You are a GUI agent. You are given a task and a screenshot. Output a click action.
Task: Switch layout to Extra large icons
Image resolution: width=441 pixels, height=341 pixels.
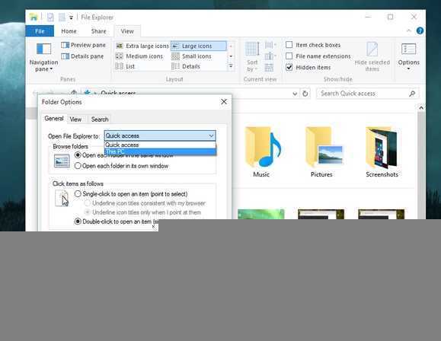[142, 46]
